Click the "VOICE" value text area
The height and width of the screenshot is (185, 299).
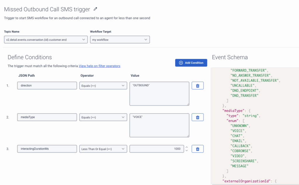(159, 125)
